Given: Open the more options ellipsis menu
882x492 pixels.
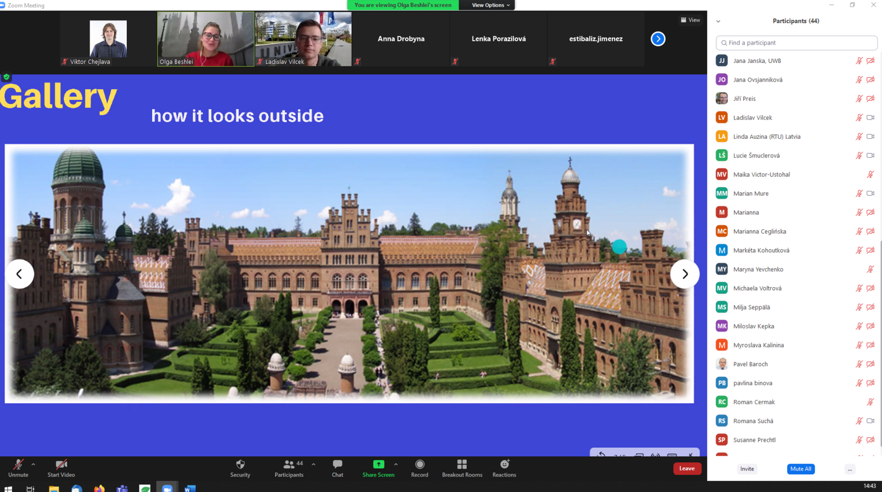Looking at the screenshot, I should pos(849,469).
